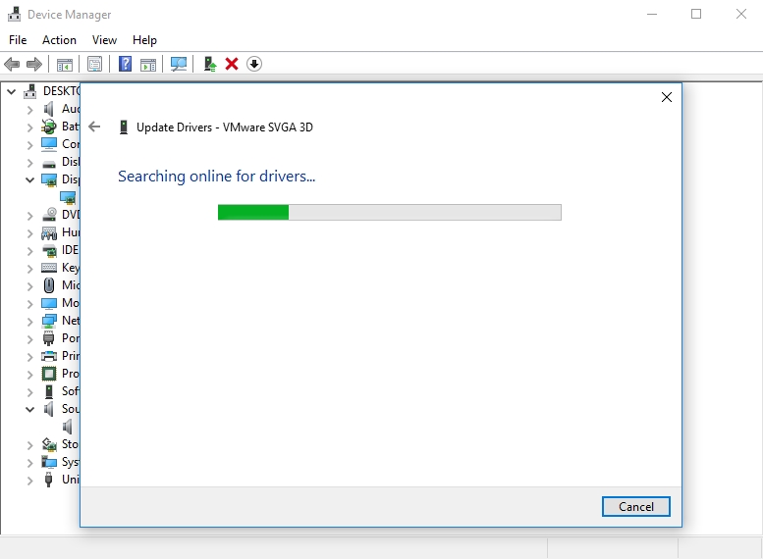The height and width of the screenshot is (559, 763).
Task: Click the Disable device down-arrow icon
Action: coord(254,64)
